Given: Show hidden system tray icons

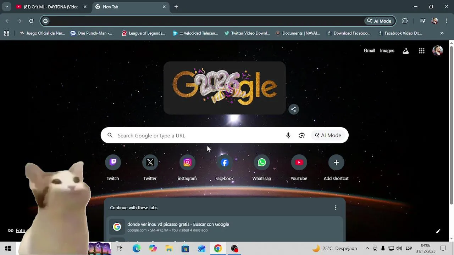Looking at the screenshot, I should [367, 248].
